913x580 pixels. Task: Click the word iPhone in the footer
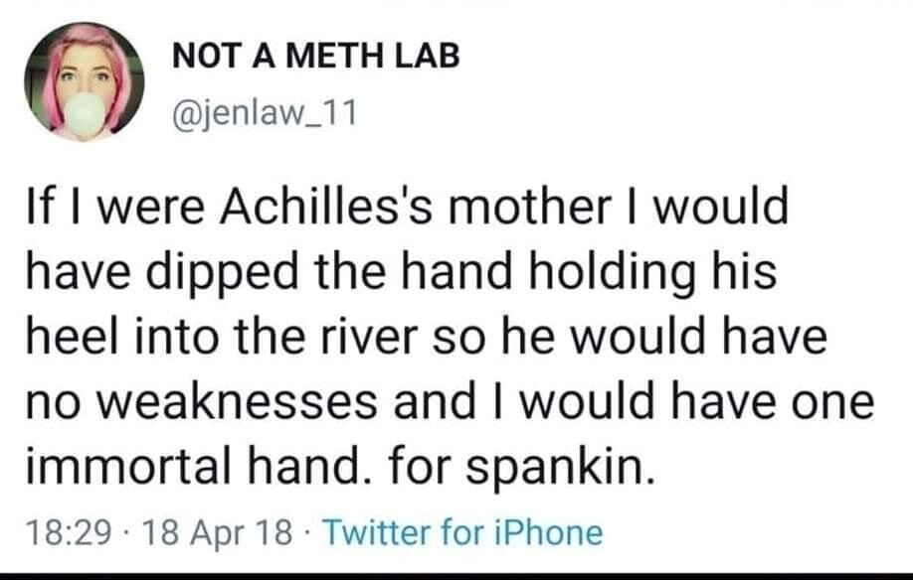pyautogui.click(x=551, y=533)
